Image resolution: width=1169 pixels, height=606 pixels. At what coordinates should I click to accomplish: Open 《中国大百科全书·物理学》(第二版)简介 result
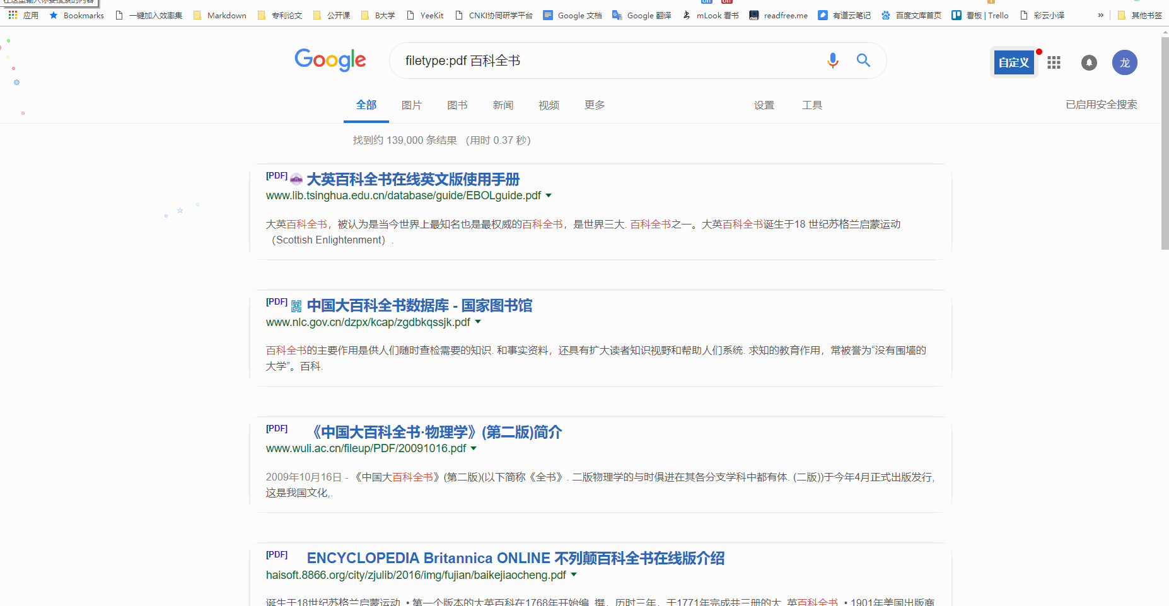tap(434, 432)
